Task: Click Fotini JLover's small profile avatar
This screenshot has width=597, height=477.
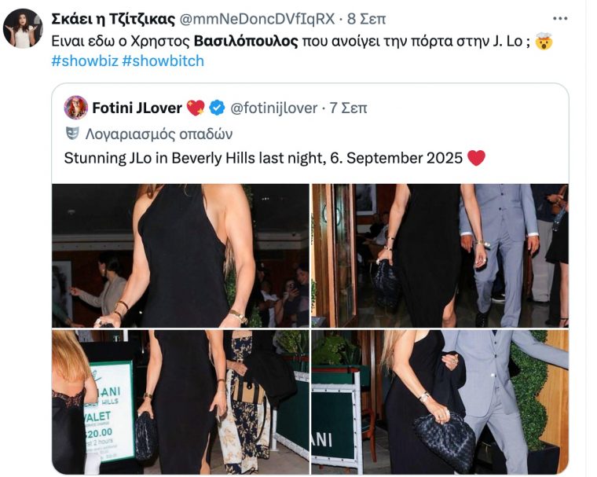Action: click(x=75, y=108)
